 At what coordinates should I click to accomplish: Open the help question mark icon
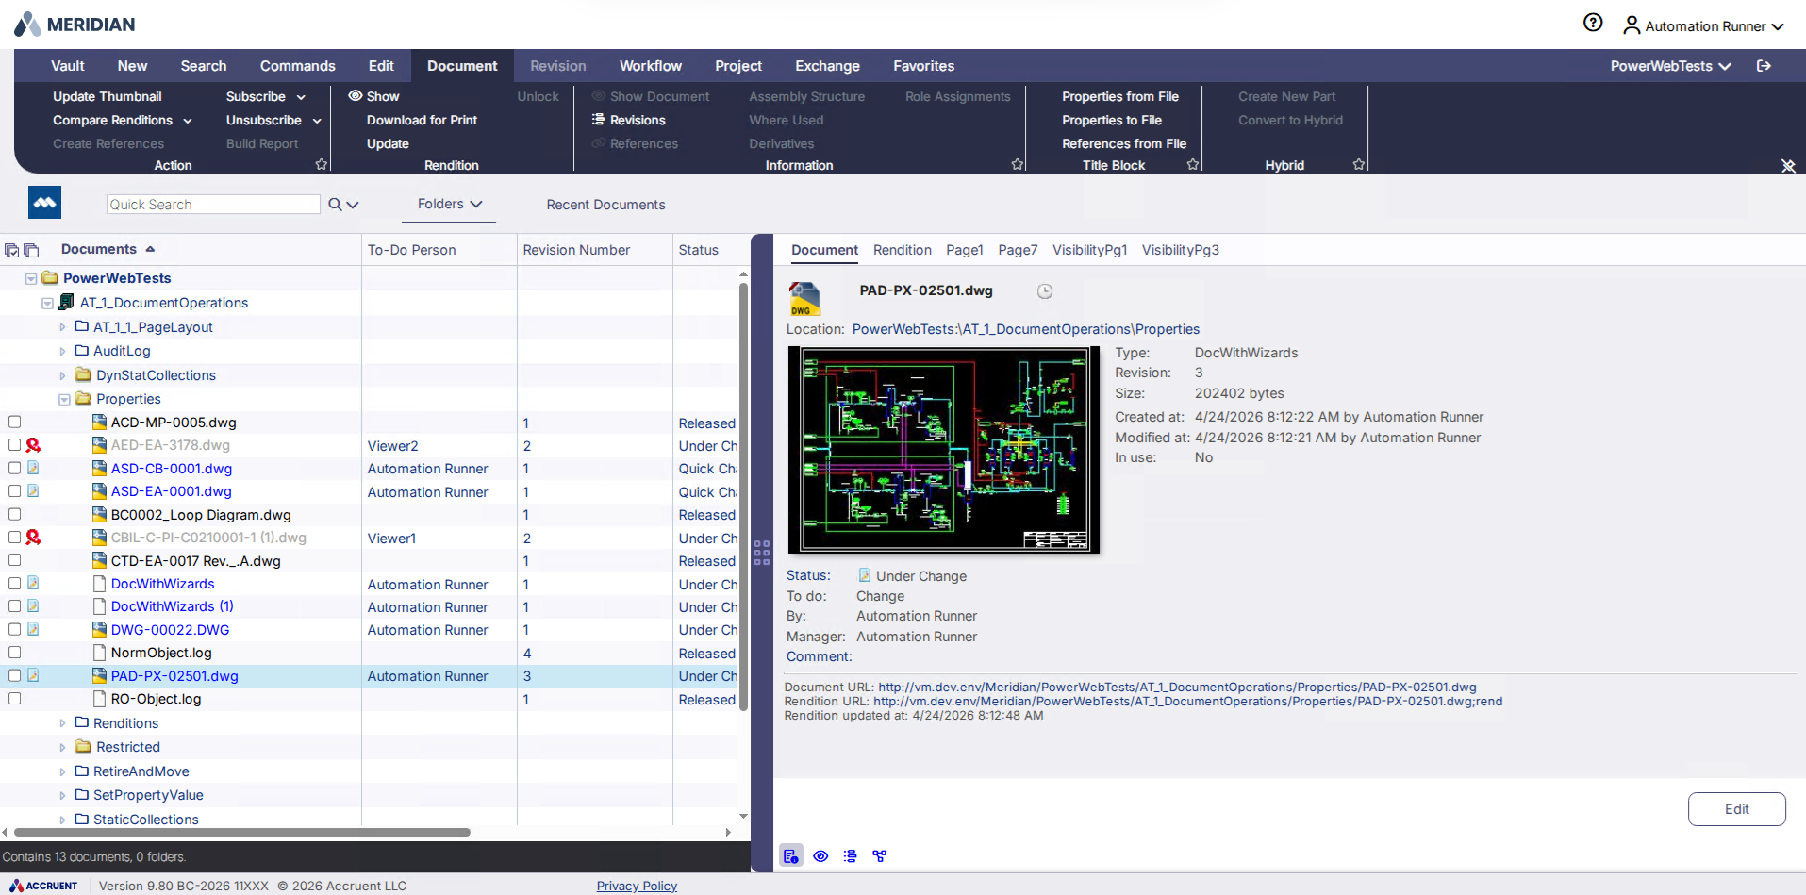1593,23
